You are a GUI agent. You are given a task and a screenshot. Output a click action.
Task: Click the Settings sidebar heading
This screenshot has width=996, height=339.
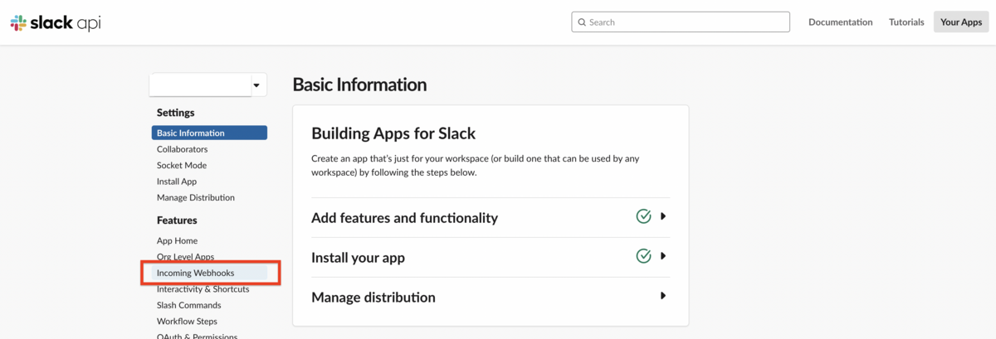click(175, 113)
